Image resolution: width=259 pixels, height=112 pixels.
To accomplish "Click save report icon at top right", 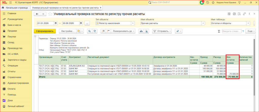I will click(229, 14).
